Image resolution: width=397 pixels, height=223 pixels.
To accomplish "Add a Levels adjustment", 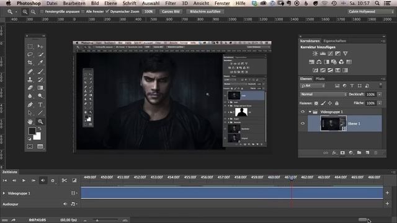I will (323, 54).
